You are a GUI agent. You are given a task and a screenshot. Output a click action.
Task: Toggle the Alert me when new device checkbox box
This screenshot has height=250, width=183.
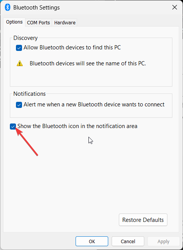(x=19, y=105)
